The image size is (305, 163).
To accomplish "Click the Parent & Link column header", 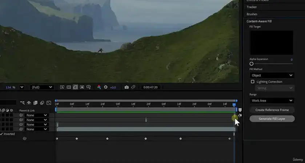I will coord(27,110).
